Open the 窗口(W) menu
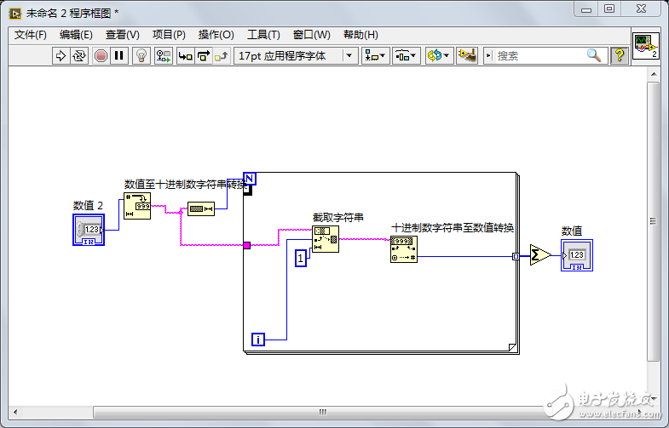 pyautogui.click(x=311, y=35)
